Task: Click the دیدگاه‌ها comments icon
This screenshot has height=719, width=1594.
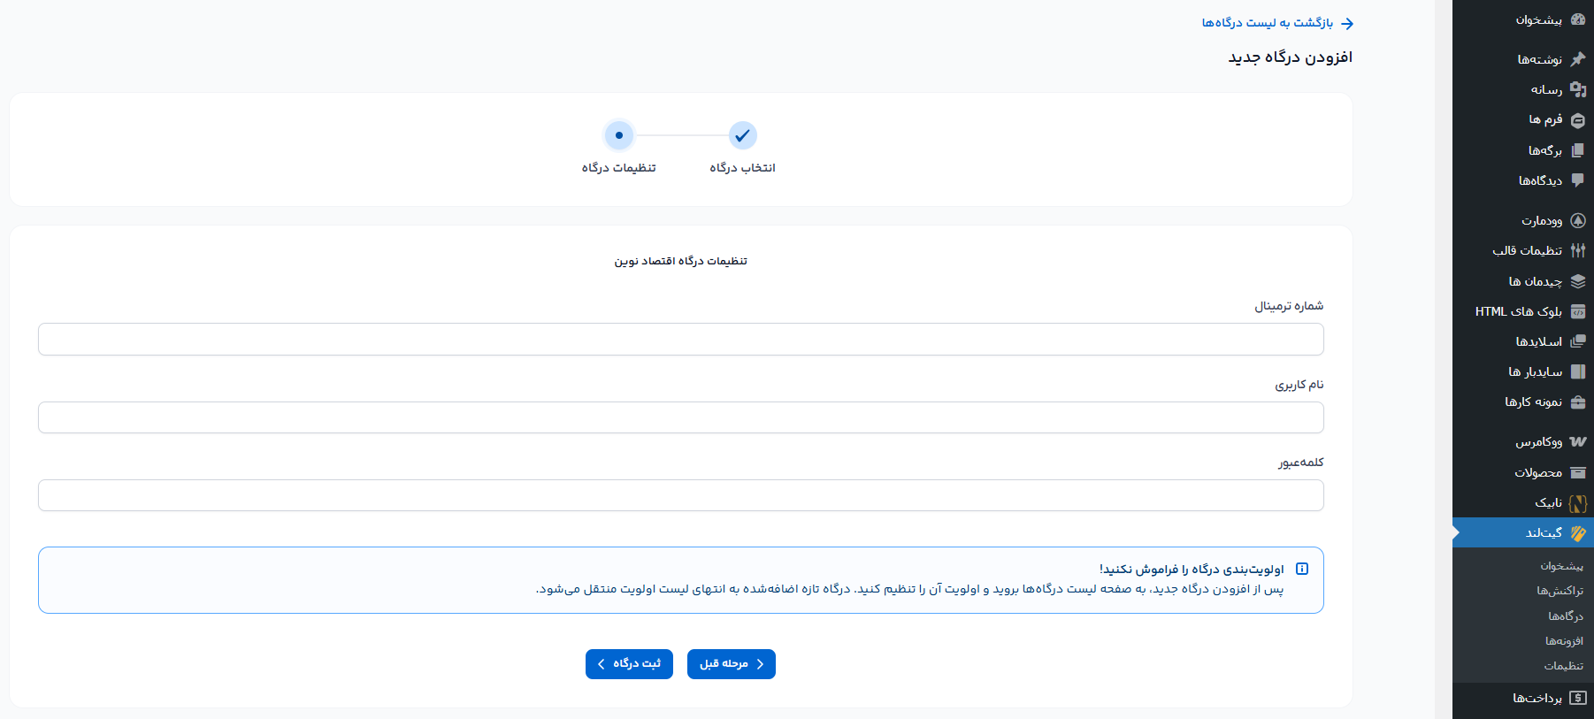Action: (1578, 180)
